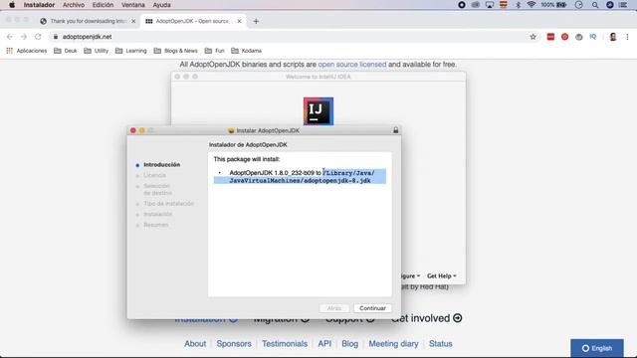The height and width of the screenshot is (358, 637).
Task: Click the highlighted /Library/Java install path
Action: pos(301,177)
